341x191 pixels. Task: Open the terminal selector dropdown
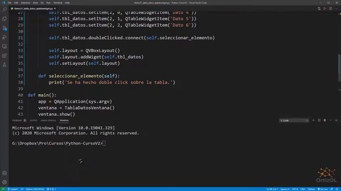294,120
